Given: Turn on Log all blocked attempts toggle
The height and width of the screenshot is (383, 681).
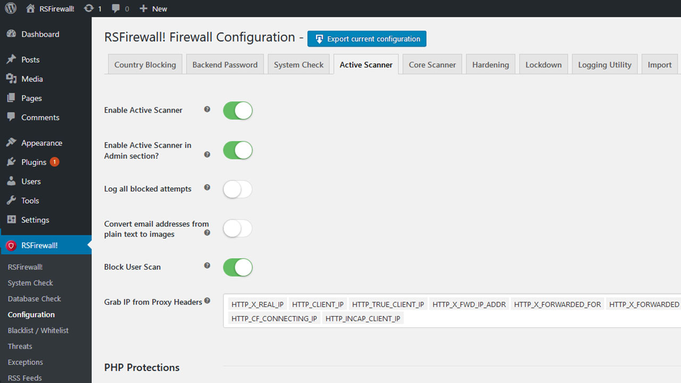Looking at the screenshot, I should 237,189.
